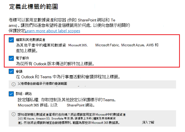Toggle the 群組 - 網站 checkbox
The height and width of the screenshot is (132, 185).
(x=11, y=94)
